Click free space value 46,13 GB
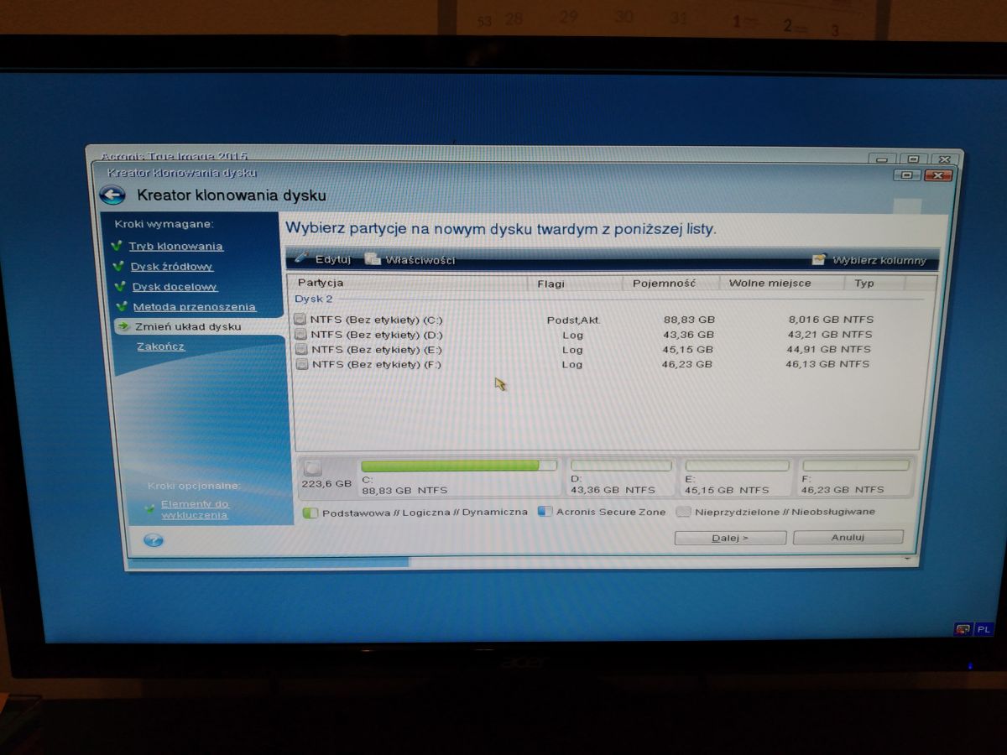Viewport: 1007px width, 755px height. coord(811,364)
